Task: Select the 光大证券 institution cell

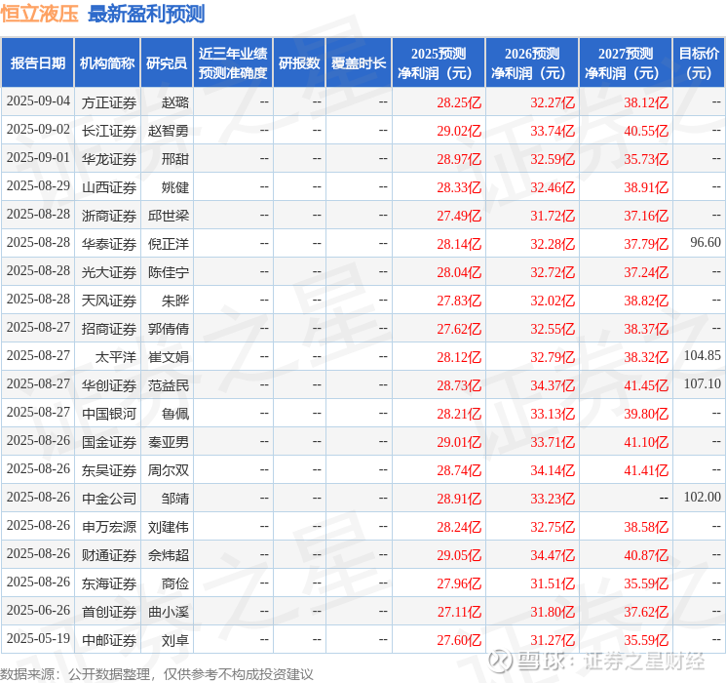Action: click(x=109, y=272)
